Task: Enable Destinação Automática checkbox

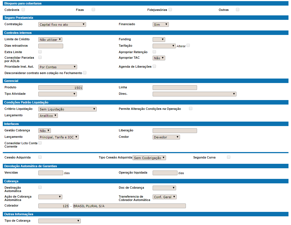Action: pyautogui.click(x=40, y=187)
